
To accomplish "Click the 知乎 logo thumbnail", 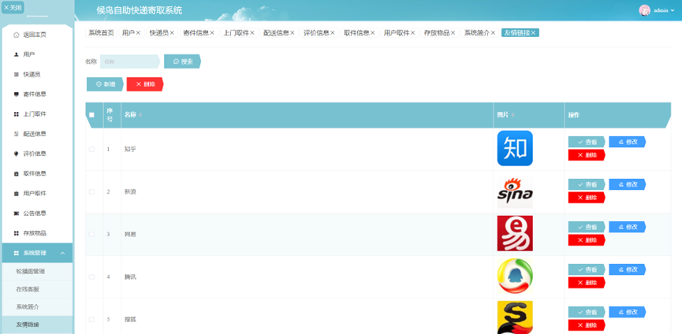I will point(515,149).
